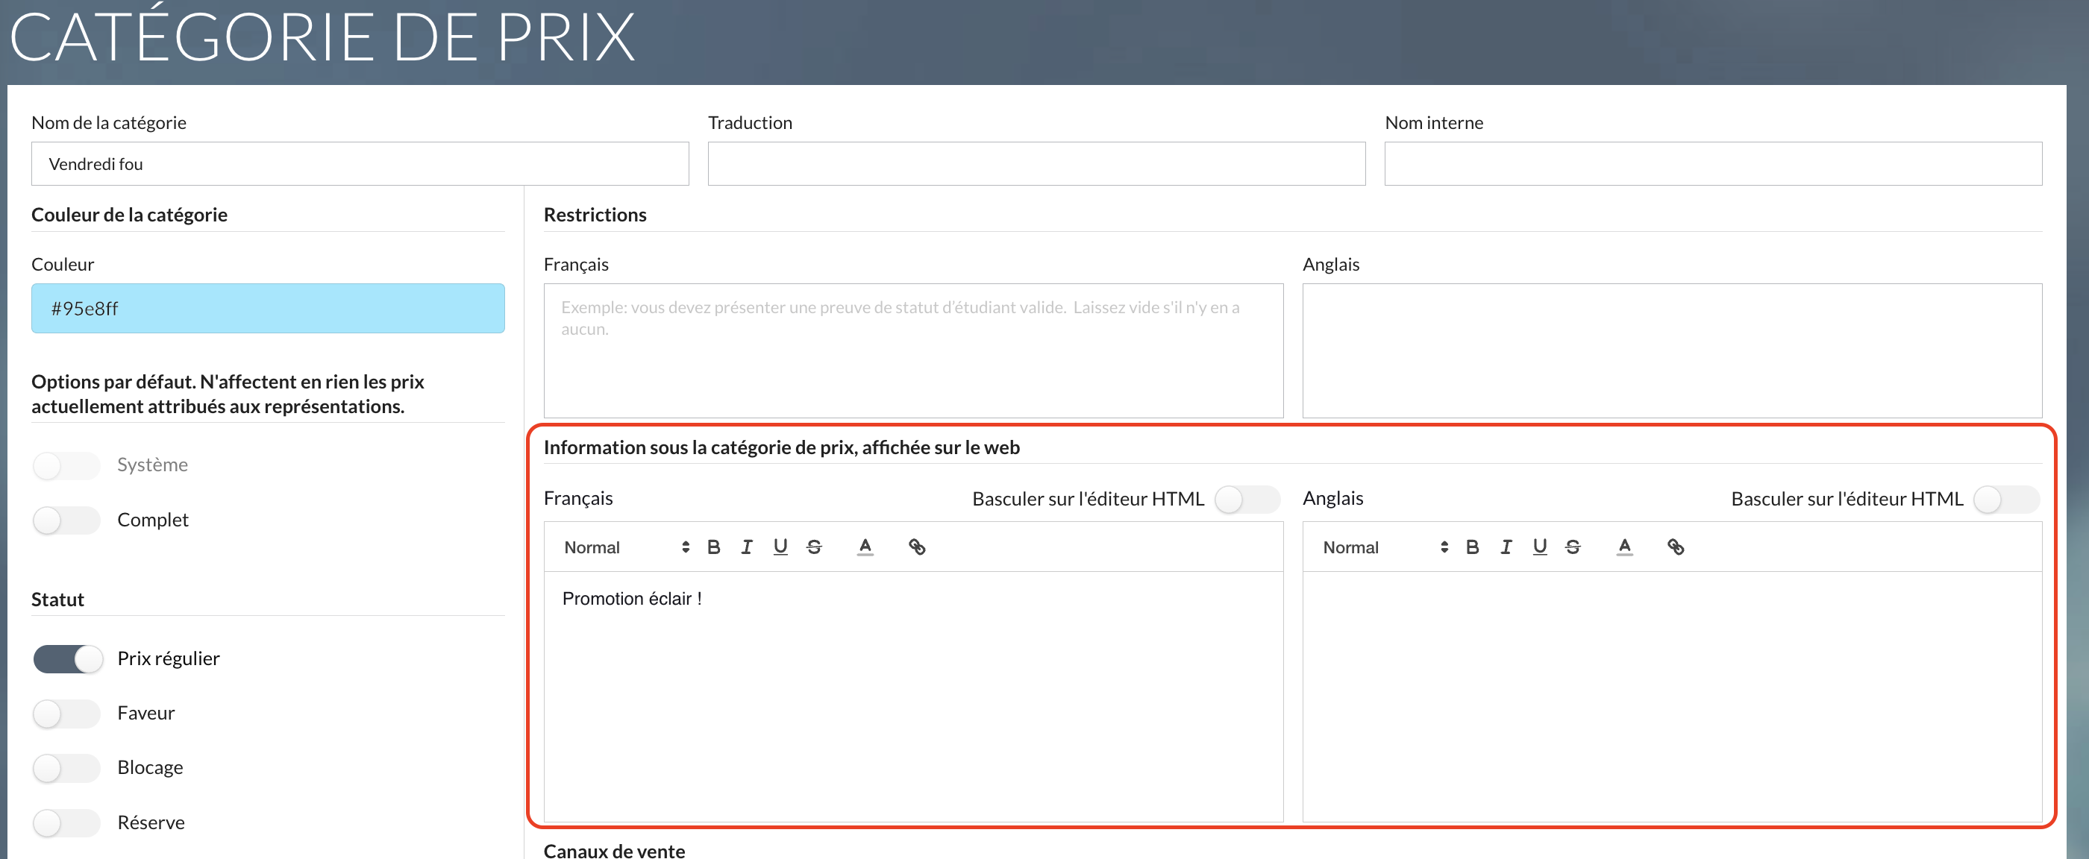The height and width of the screenshot is (859, 2089).
Task: Focus the Traduction input field
Action: pyautogui.click(x=1036, y=164)
